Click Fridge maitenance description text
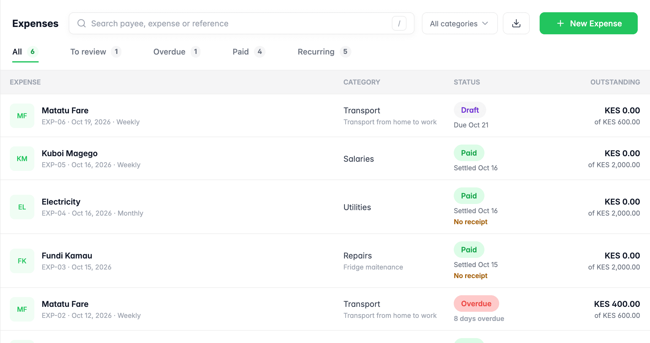This screenshot has height=343, width=650. click(373, 267)
